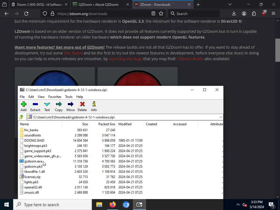This screenshot has width=280, height=210.
Task: Click Get more out of GZDoom link
Action: click(59, 47)
